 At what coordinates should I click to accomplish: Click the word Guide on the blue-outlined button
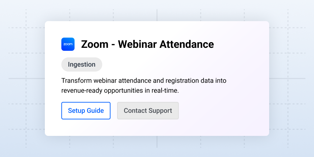click(x=95, y=110)
